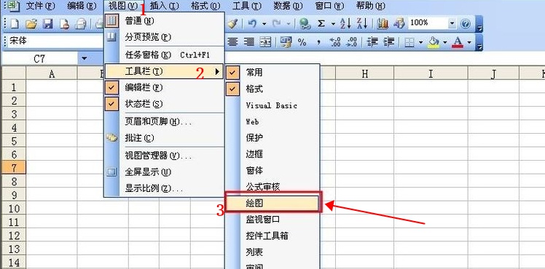
Task: Sort ascending with the A-Z icon
Action: pos(345,23)
